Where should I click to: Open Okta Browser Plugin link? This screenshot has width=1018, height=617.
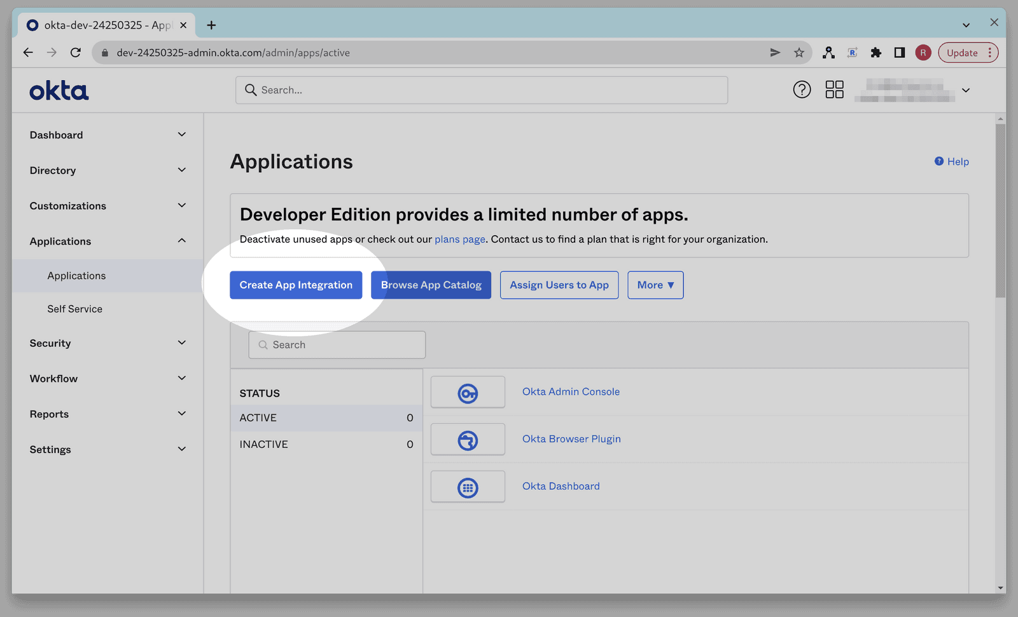[x=571, y=439]
